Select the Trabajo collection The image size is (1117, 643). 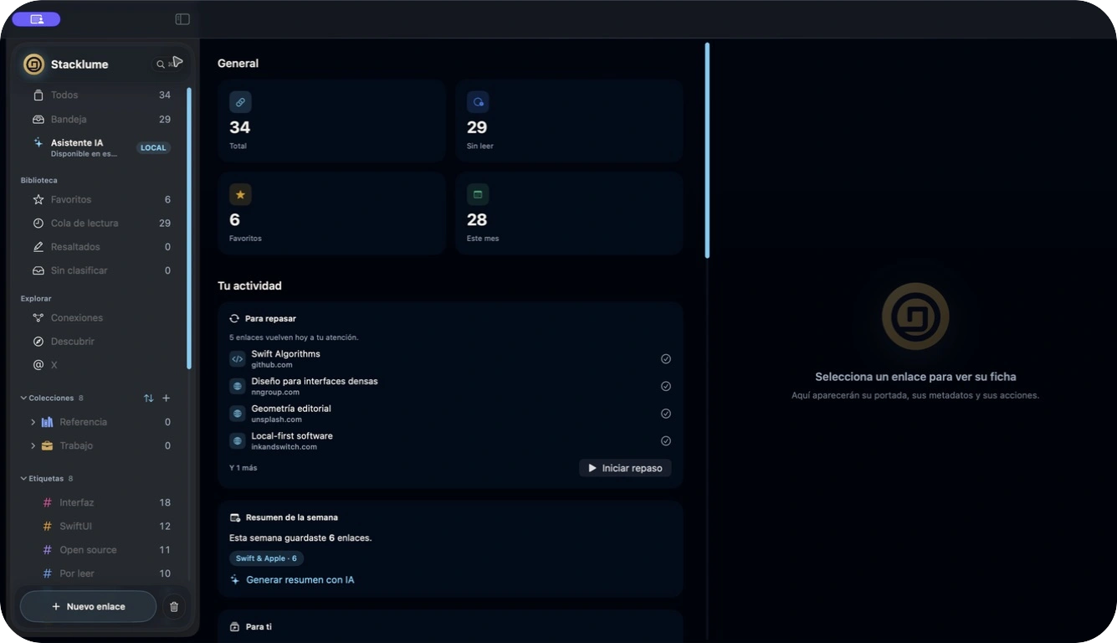(x=101, y=445)
